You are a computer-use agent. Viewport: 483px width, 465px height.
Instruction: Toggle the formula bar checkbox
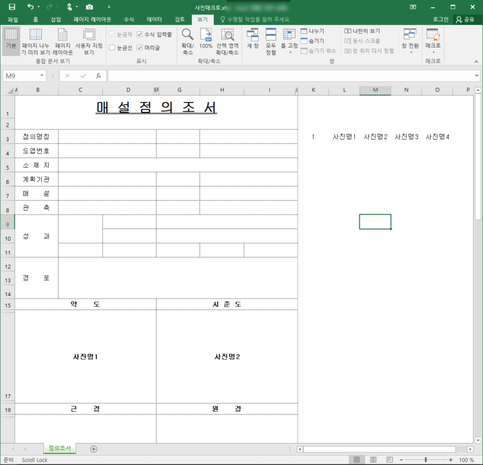coord(140,34)
